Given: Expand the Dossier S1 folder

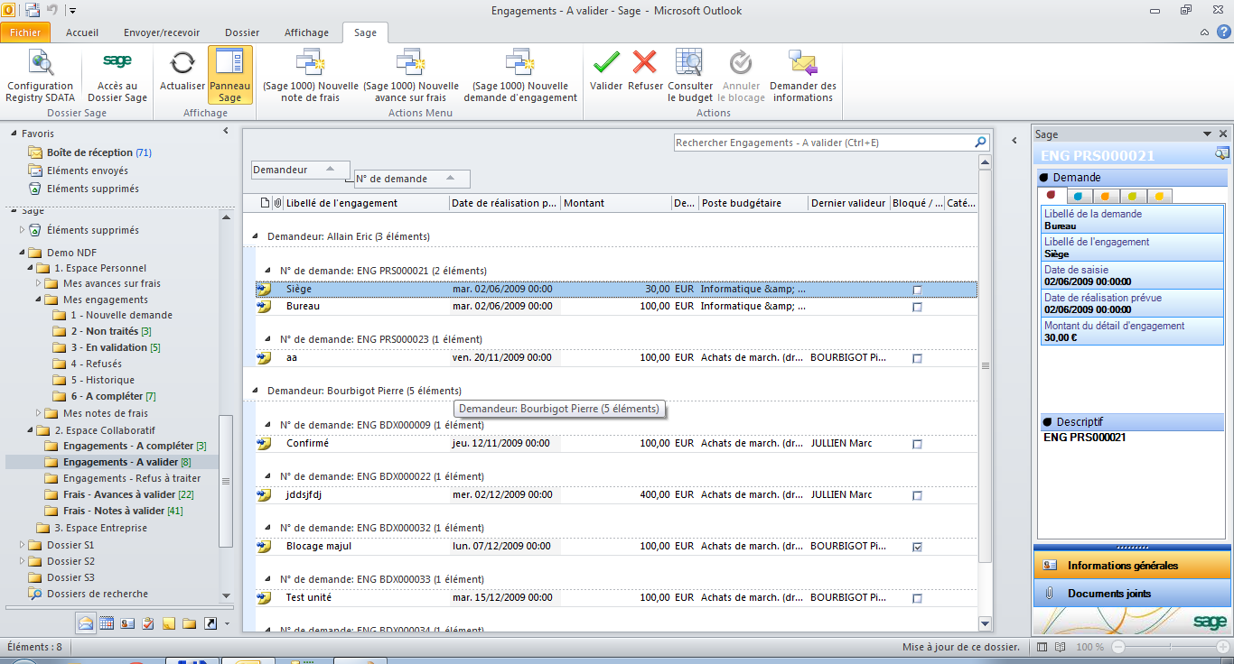Looking at the screenshot, I should coord(22,545).
